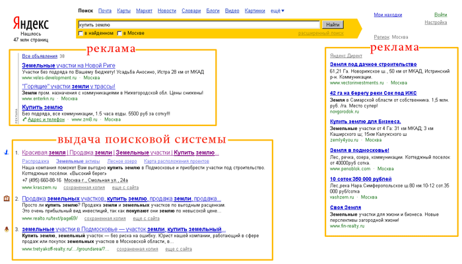Screen dimensions: 462x264
Task: Click 'Адрес и телефон' link
Action: coord(46,119)
